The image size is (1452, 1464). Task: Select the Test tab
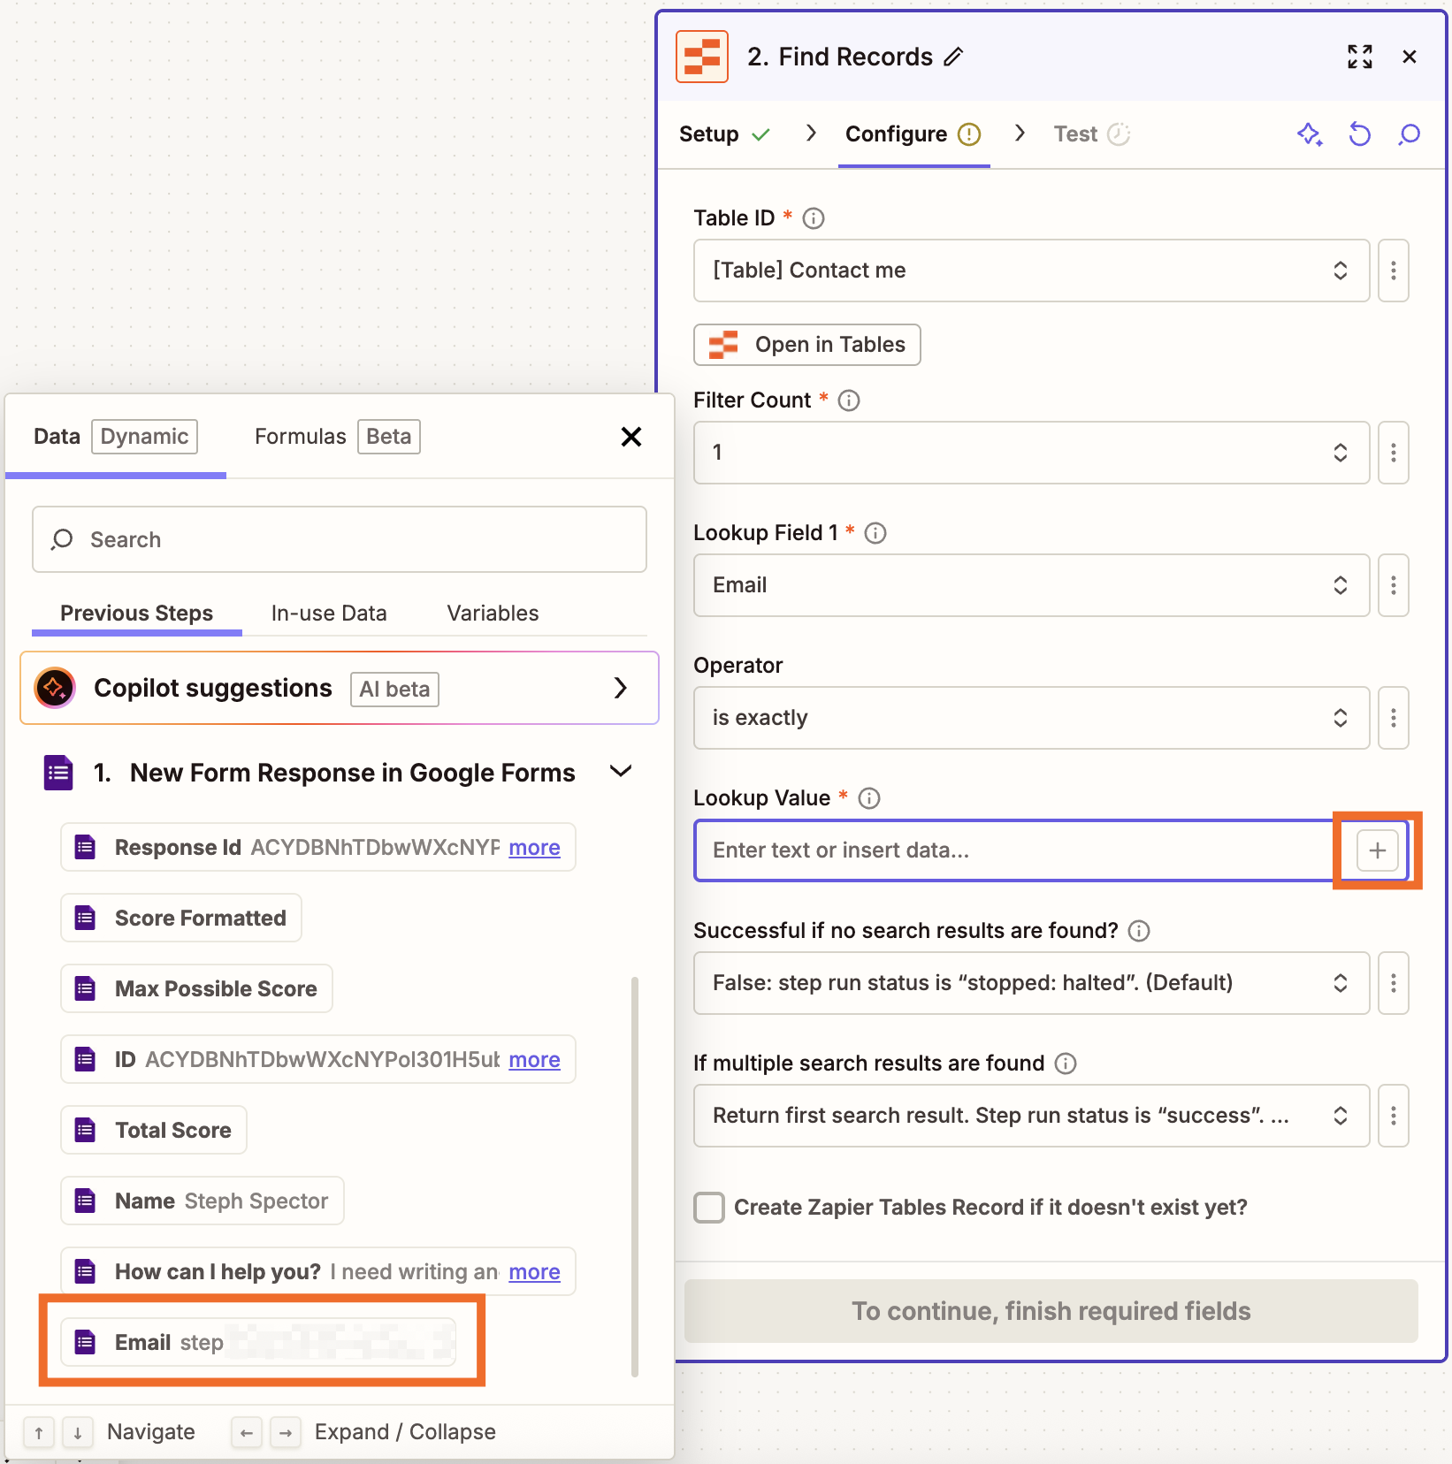1075,133
